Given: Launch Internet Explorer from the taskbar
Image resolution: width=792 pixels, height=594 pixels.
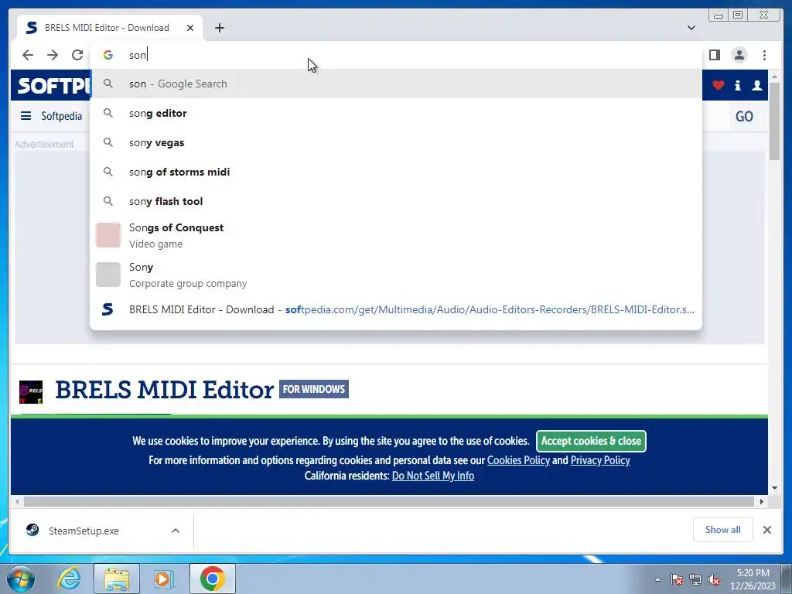Looking at the screenshot, I should [69, 579].
